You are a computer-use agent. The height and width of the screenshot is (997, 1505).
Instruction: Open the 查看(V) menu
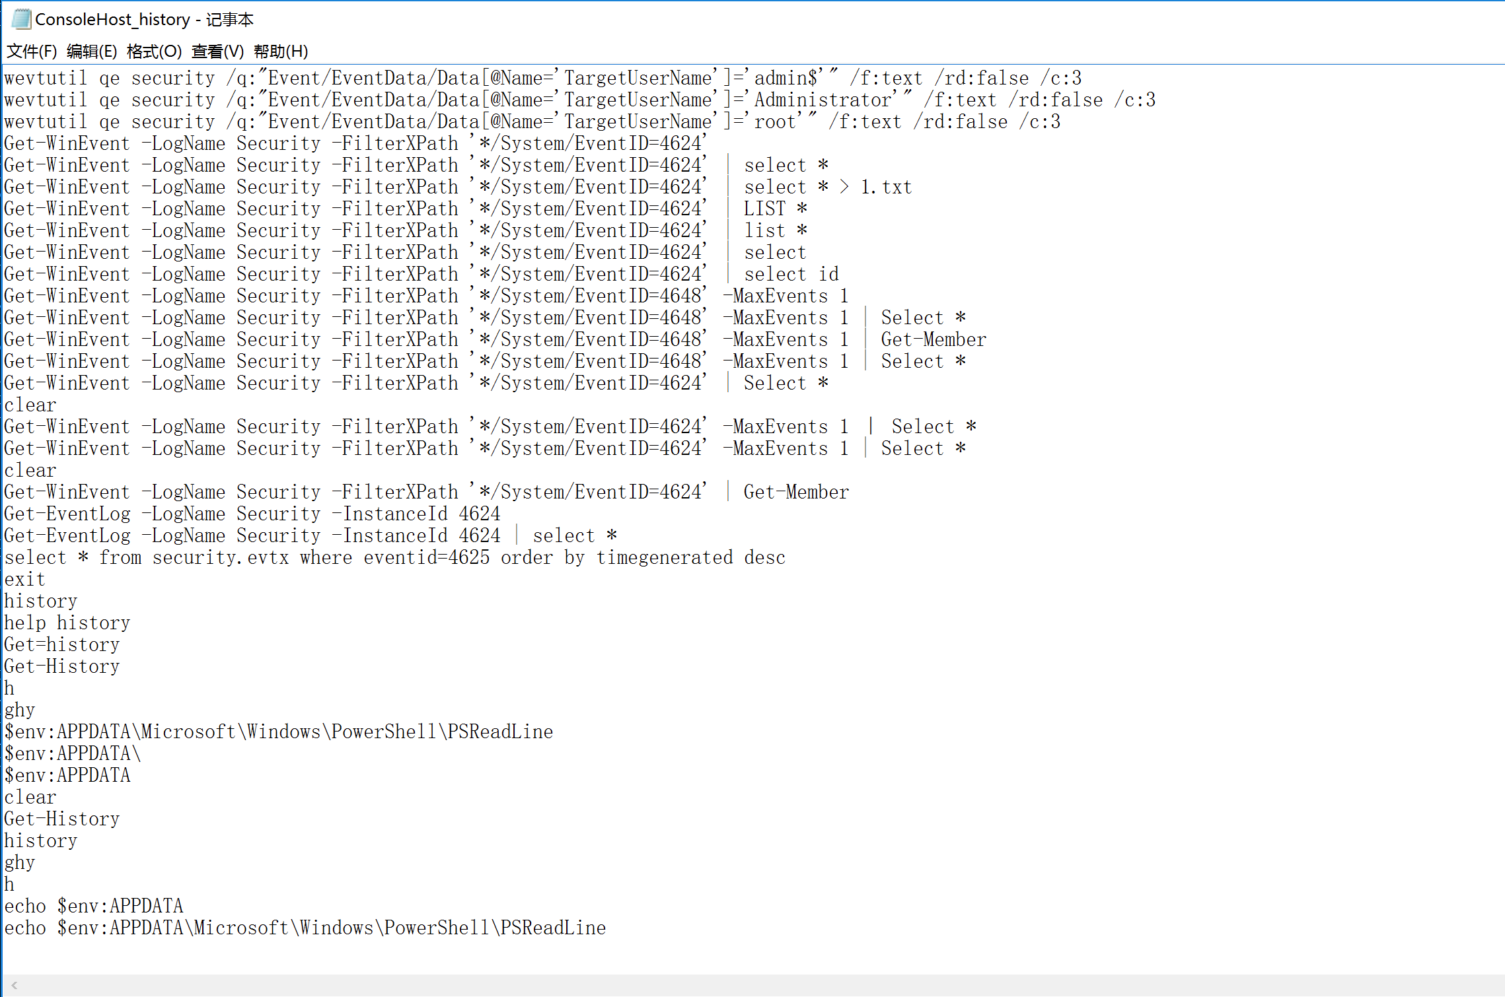click(x=217, y=52)
